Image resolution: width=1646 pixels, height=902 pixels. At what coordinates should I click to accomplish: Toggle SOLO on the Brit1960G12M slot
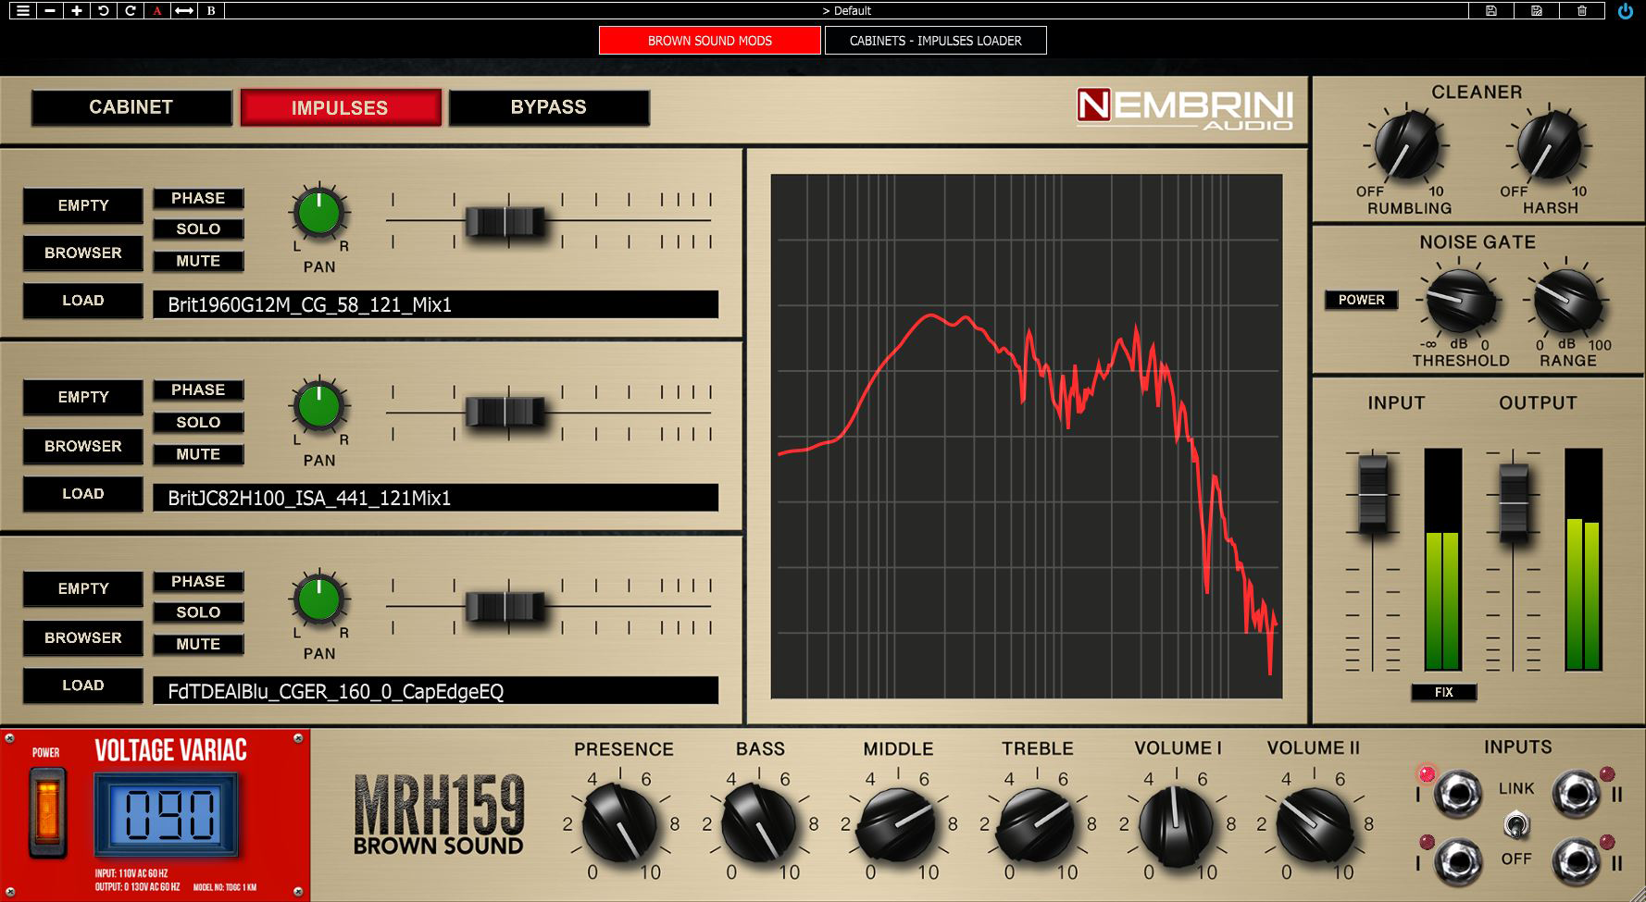pos(198,229)
